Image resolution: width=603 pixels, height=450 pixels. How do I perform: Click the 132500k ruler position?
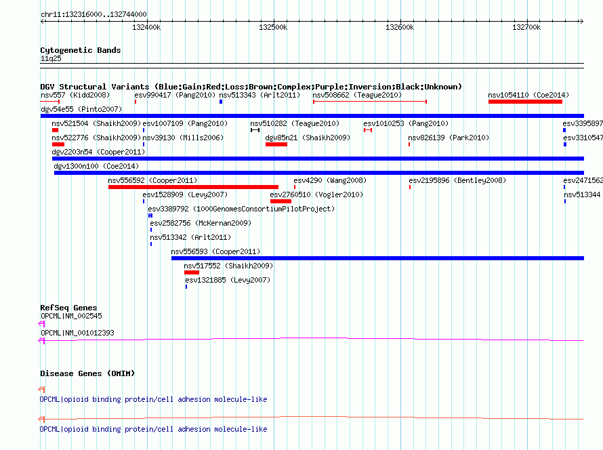click(x=273, y=27)
